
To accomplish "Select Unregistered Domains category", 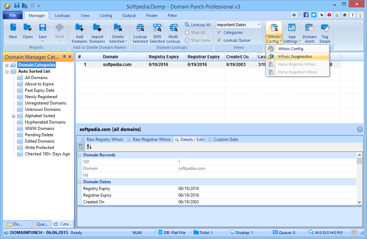I will click(45, 103).
